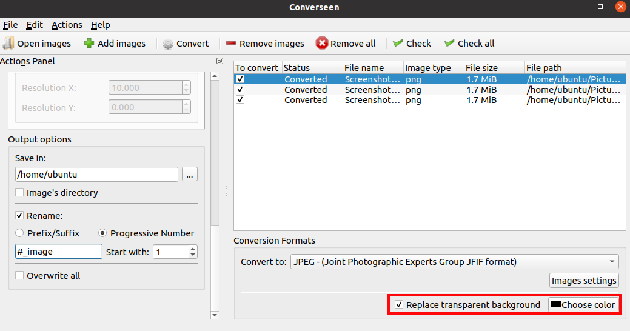Screen dimensions: 630x331
Task: Select the Progressive Number radio button
Action: click(102, 233)
